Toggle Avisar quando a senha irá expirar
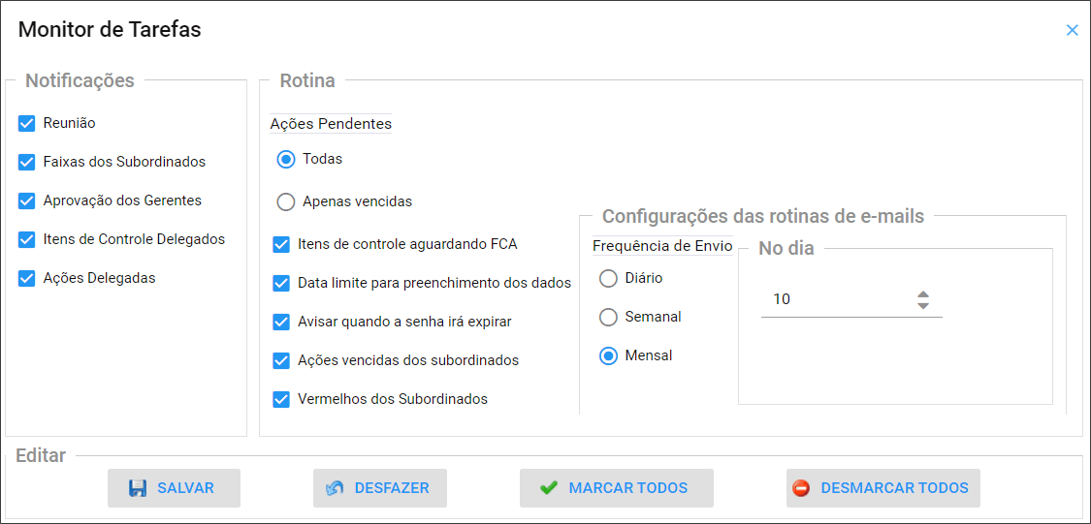1091x524 pixels. 281,323
